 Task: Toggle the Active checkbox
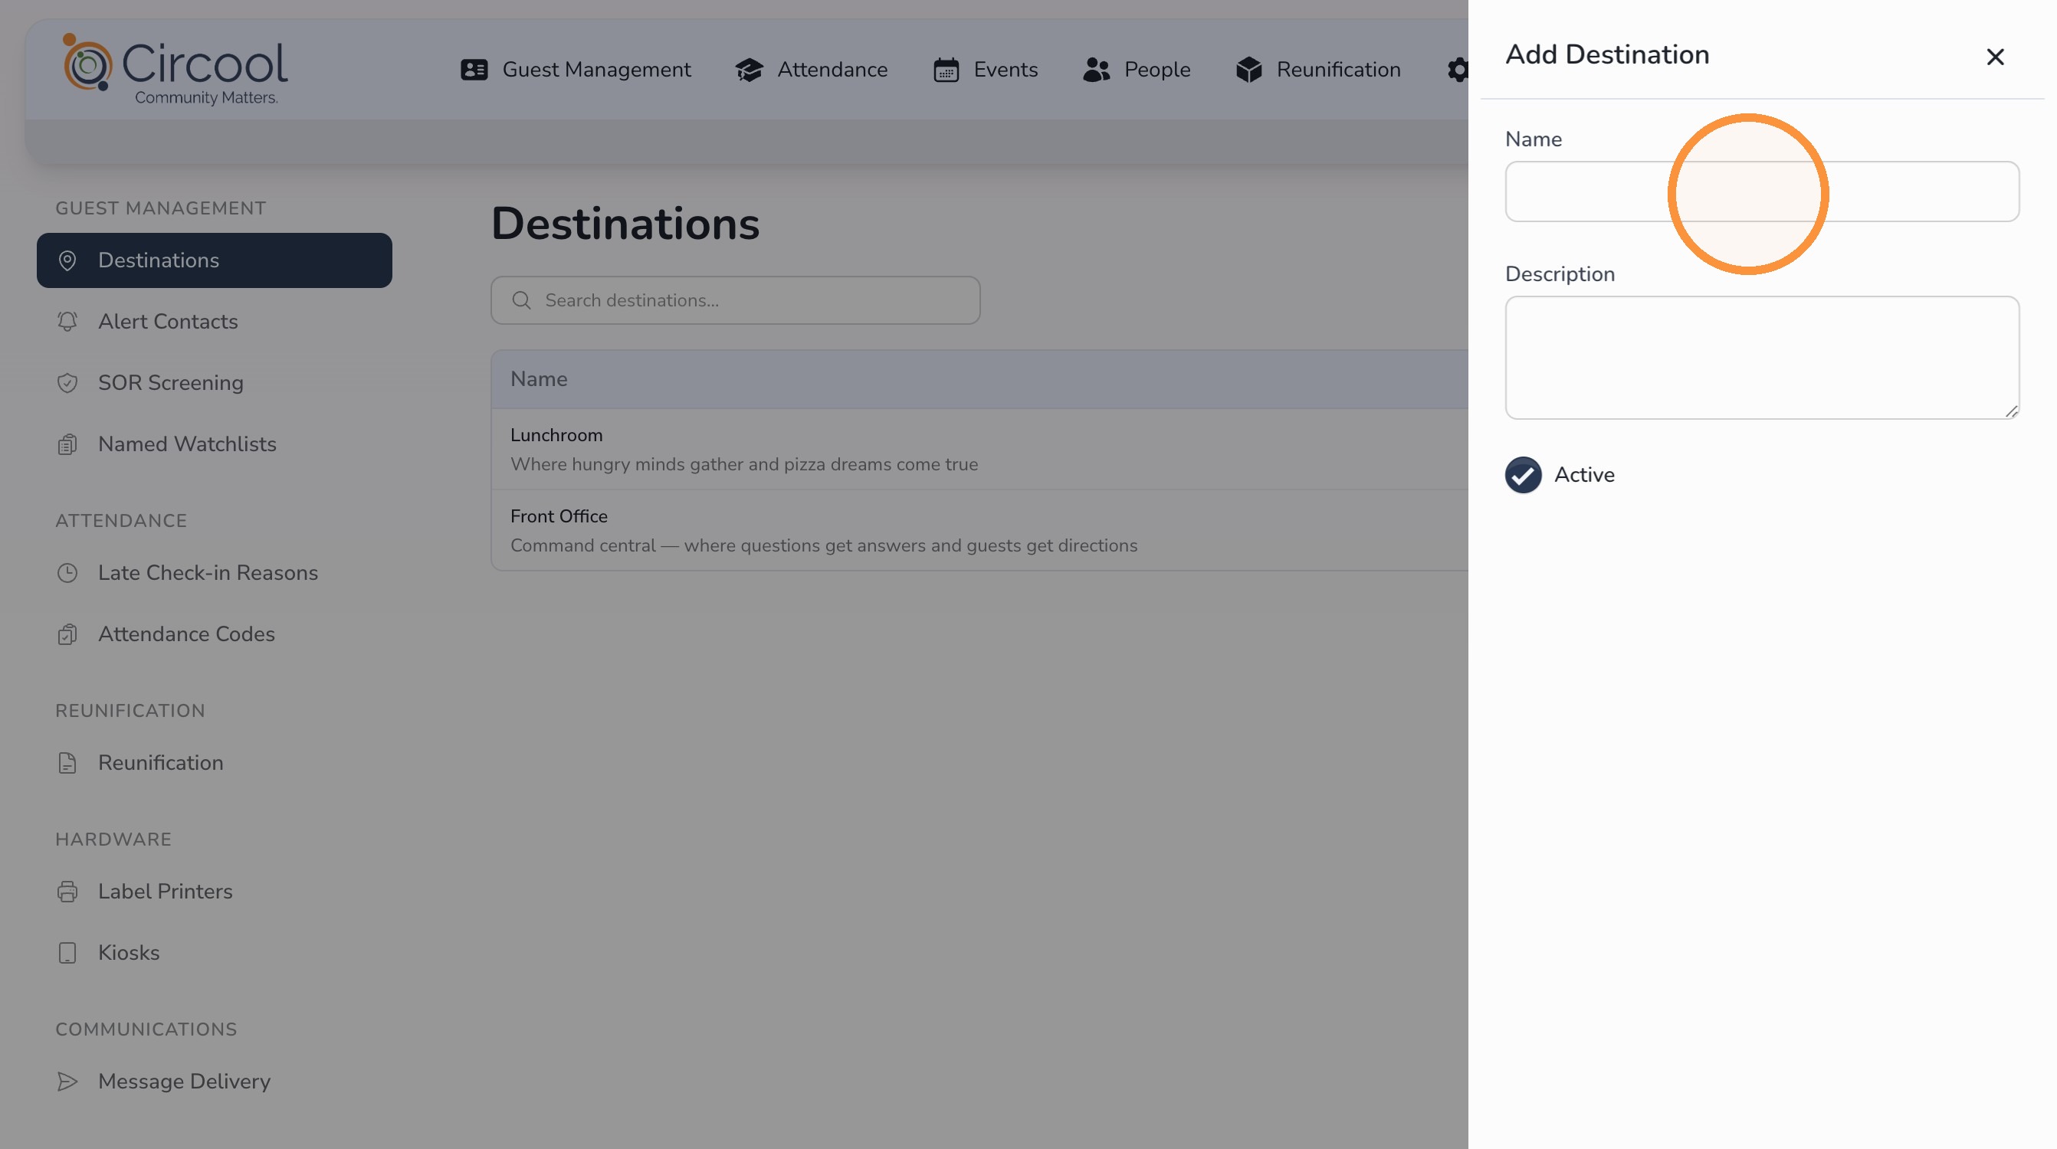point(1523,475)
